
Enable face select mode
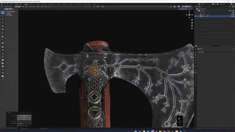tap(19, 7)
